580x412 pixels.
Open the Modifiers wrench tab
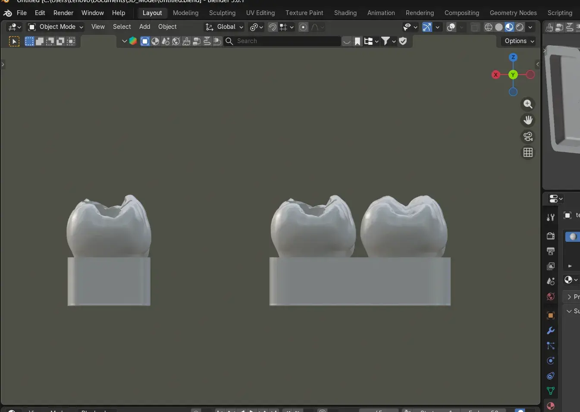[551, 331]
